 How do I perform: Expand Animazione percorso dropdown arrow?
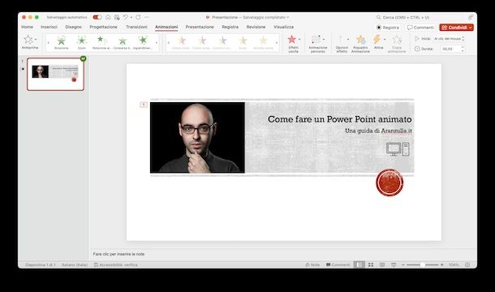pyautogui.click(x=324, y=40)
